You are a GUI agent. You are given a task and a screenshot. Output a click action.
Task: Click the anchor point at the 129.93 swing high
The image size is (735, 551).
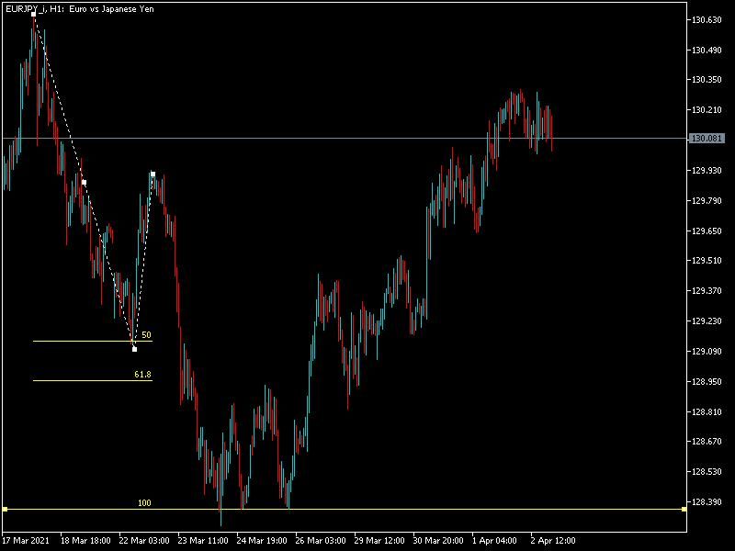click(153, 174)
